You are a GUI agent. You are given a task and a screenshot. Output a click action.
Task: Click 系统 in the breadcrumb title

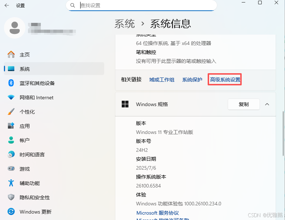coord(125,24)
